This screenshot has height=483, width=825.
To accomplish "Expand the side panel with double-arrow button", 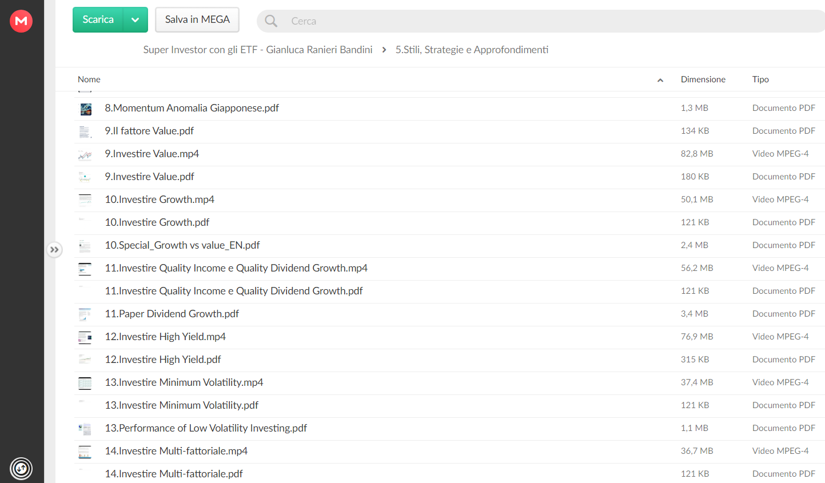I will tap(54, 250).
